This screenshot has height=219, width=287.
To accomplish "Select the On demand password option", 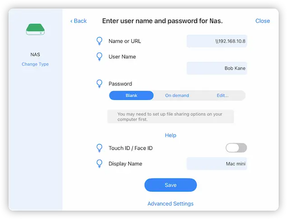I will point(177,95).
